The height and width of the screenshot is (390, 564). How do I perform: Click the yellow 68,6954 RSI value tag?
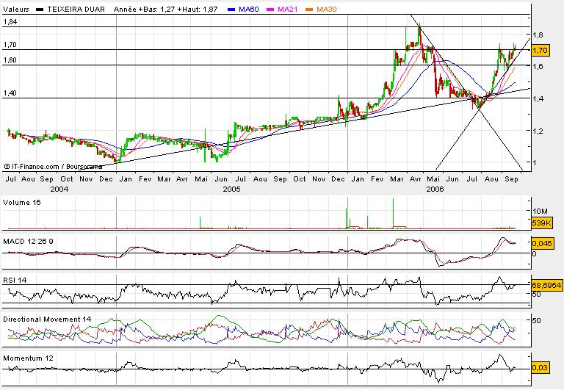546,285
